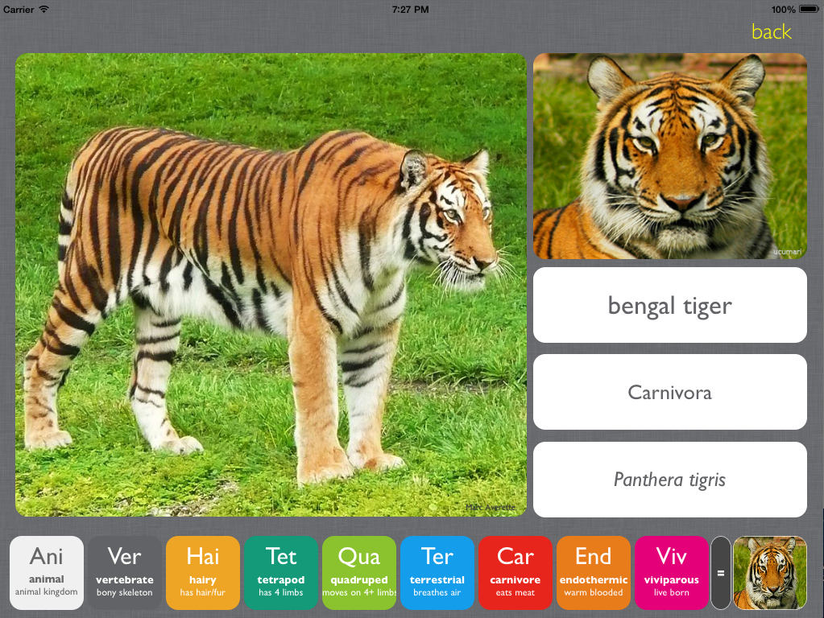Image resolution: width=824 pixels, height=618 pixels.
Task: Tap the Ver vertebrate tile
Action: click(124, 572)
